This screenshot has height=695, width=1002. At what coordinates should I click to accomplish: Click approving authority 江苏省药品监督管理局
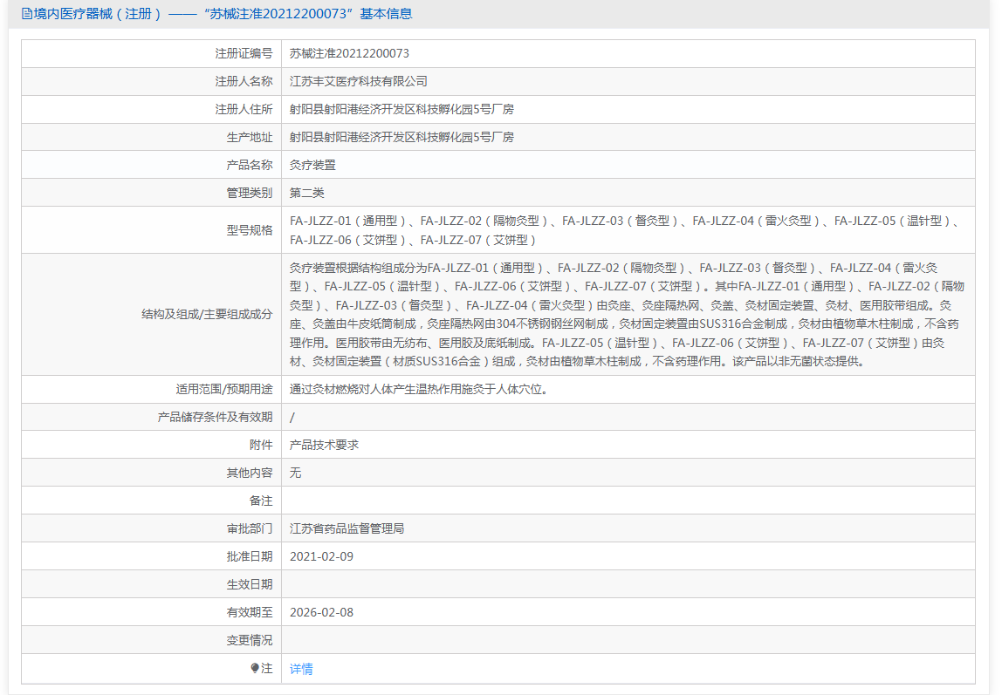coord(347,528)
